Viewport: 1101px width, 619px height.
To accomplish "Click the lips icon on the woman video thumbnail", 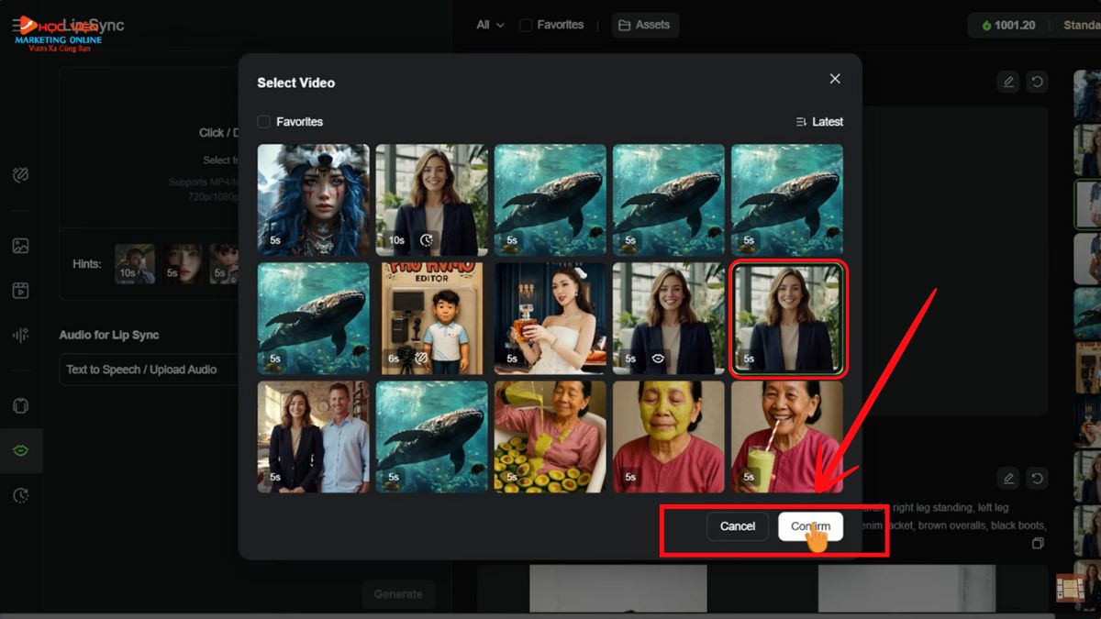I will click(658, 359).
